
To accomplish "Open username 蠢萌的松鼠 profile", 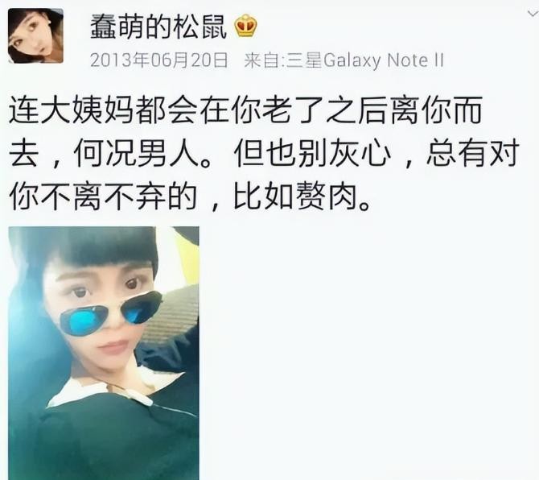I will coord(158,27).
